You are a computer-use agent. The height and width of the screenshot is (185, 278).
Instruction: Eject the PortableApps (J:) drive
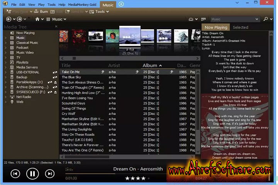[55, 82]
